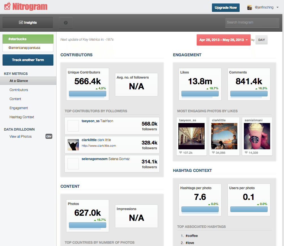Click the 314.1k followers count

(x=149, y=162)
